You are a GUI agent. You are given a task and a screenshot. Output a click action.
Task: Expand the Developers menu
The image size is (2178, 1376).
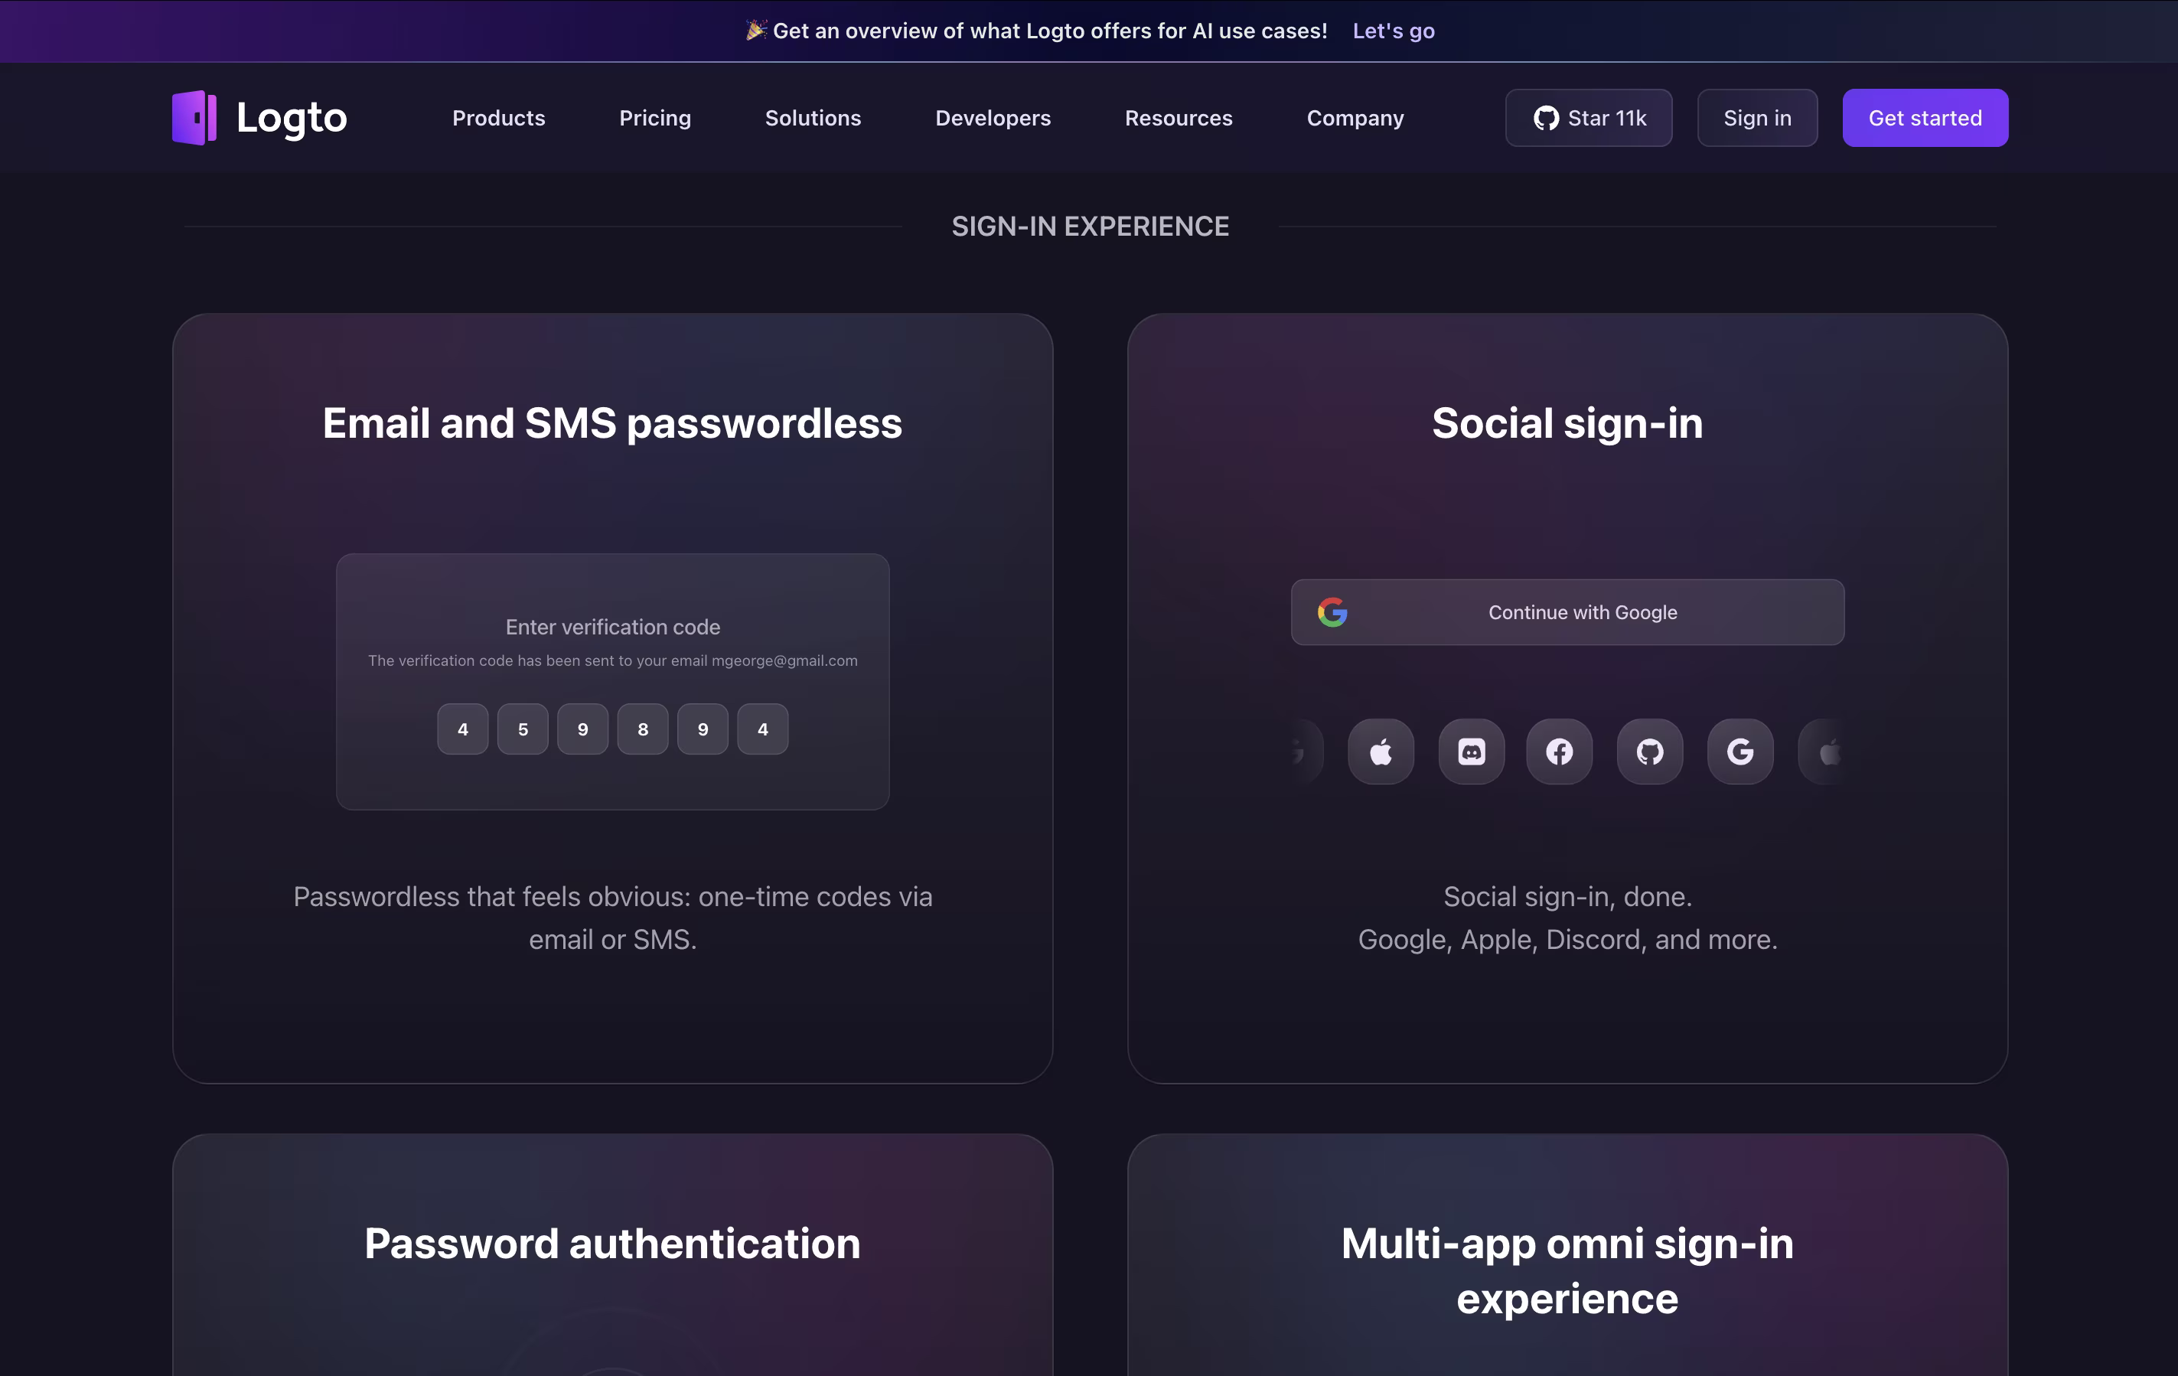click(x=993, y=118)
